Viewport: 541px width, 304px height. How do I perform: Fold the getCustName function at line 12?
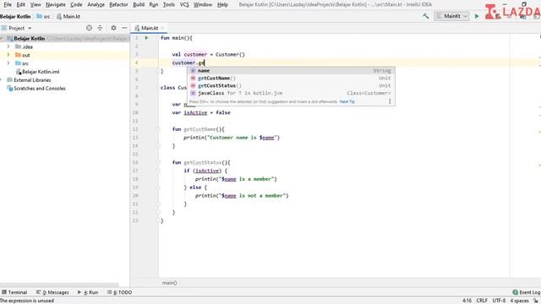click(159, 129)
